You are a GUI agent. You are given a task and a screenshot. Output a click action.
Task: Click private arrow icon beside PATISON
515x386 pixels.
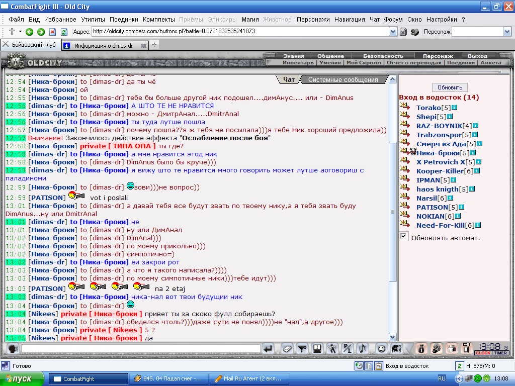(405, 207)
